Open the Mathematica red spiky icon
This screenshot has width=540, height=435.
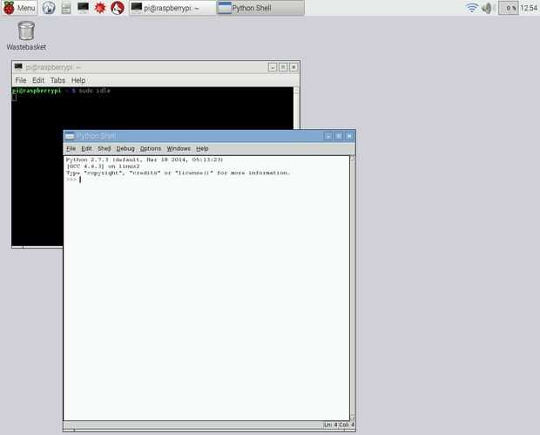pyautogui.click(x=100, y=8)
